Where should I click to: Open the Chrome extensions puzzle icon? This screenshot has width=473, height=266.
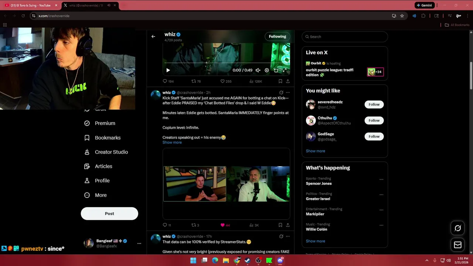pyautogui.click(x=423, y=16)
